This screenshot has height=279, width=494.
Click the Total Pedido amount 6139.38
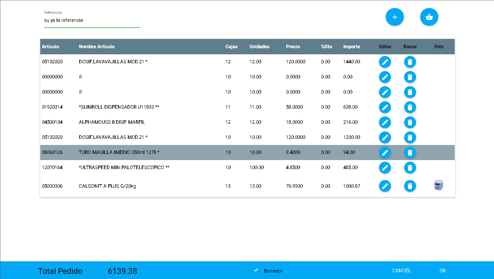[122, 271]
